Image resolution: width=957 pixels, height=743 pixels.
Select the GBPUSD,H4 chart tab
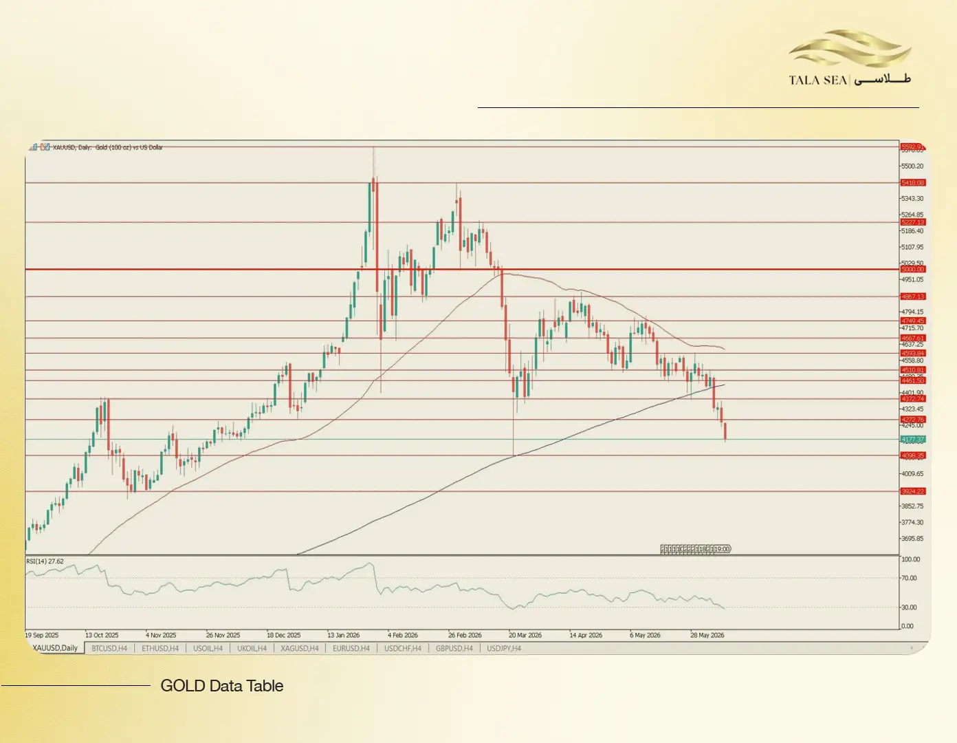454,648
